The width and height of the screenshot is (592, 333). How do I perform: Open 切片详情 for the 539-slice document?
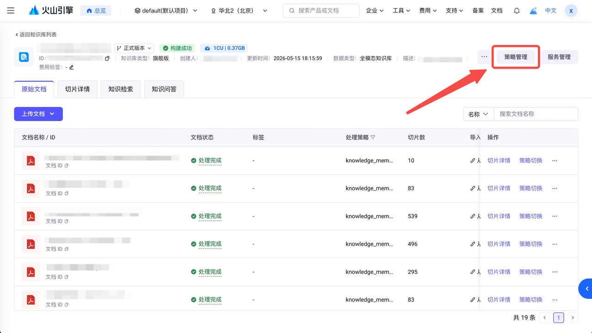click(499, 216)
